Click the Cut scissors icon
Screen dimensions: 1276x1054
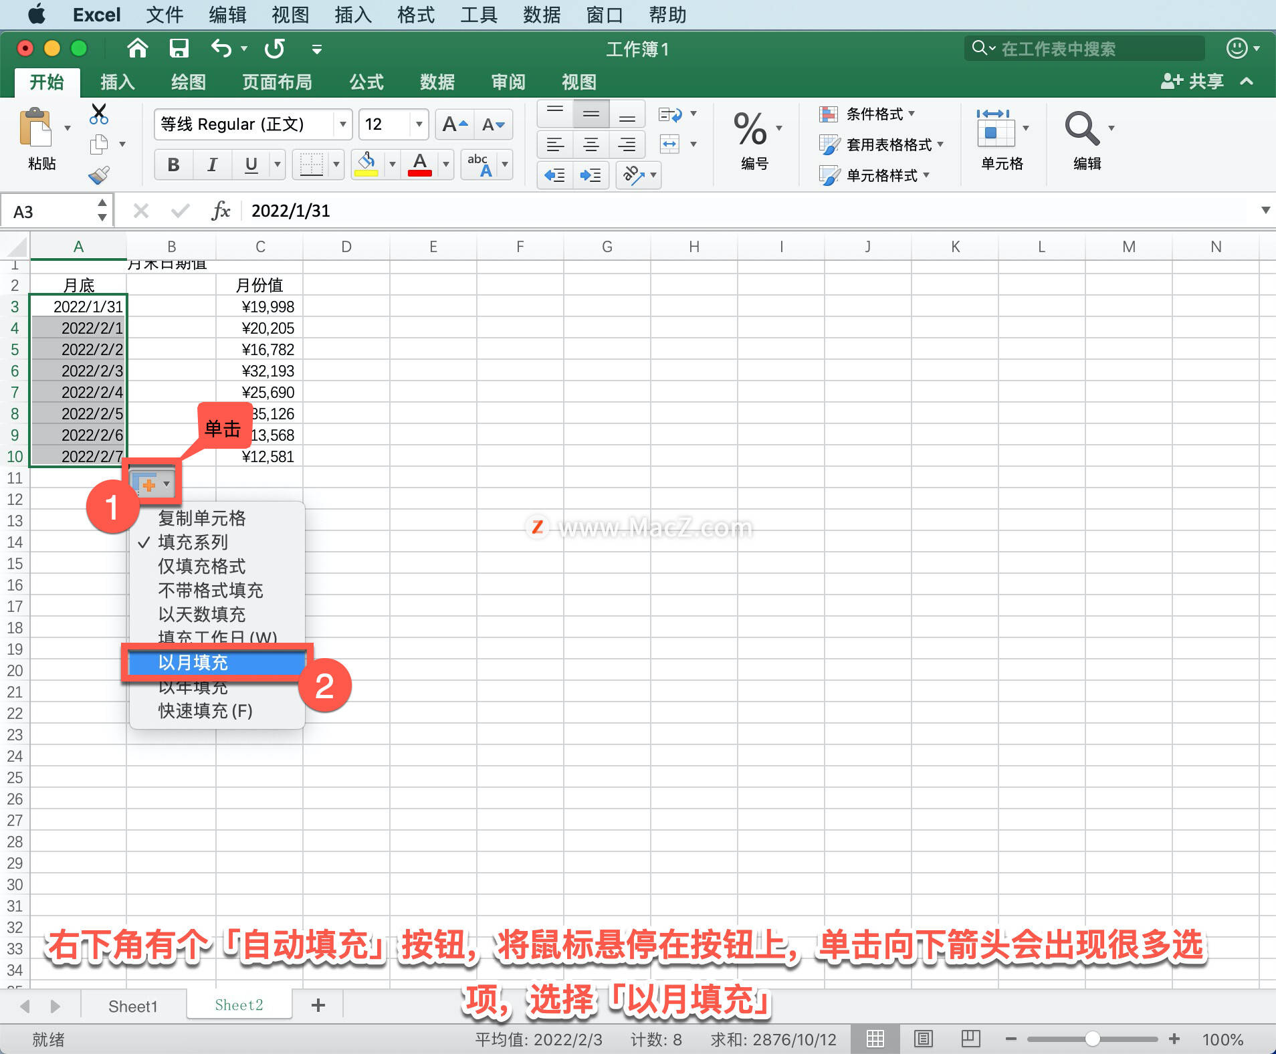pyautogui.click(x=99, y=114)
